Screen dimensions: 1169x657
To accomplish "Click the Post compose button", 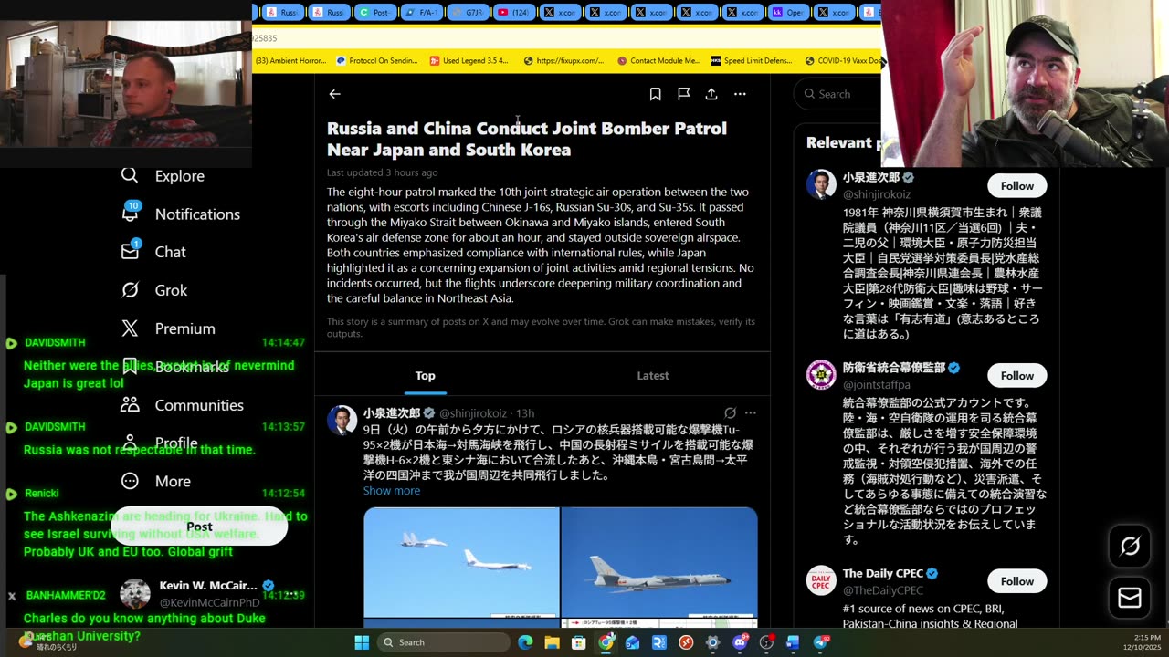I will pos(199,527).
